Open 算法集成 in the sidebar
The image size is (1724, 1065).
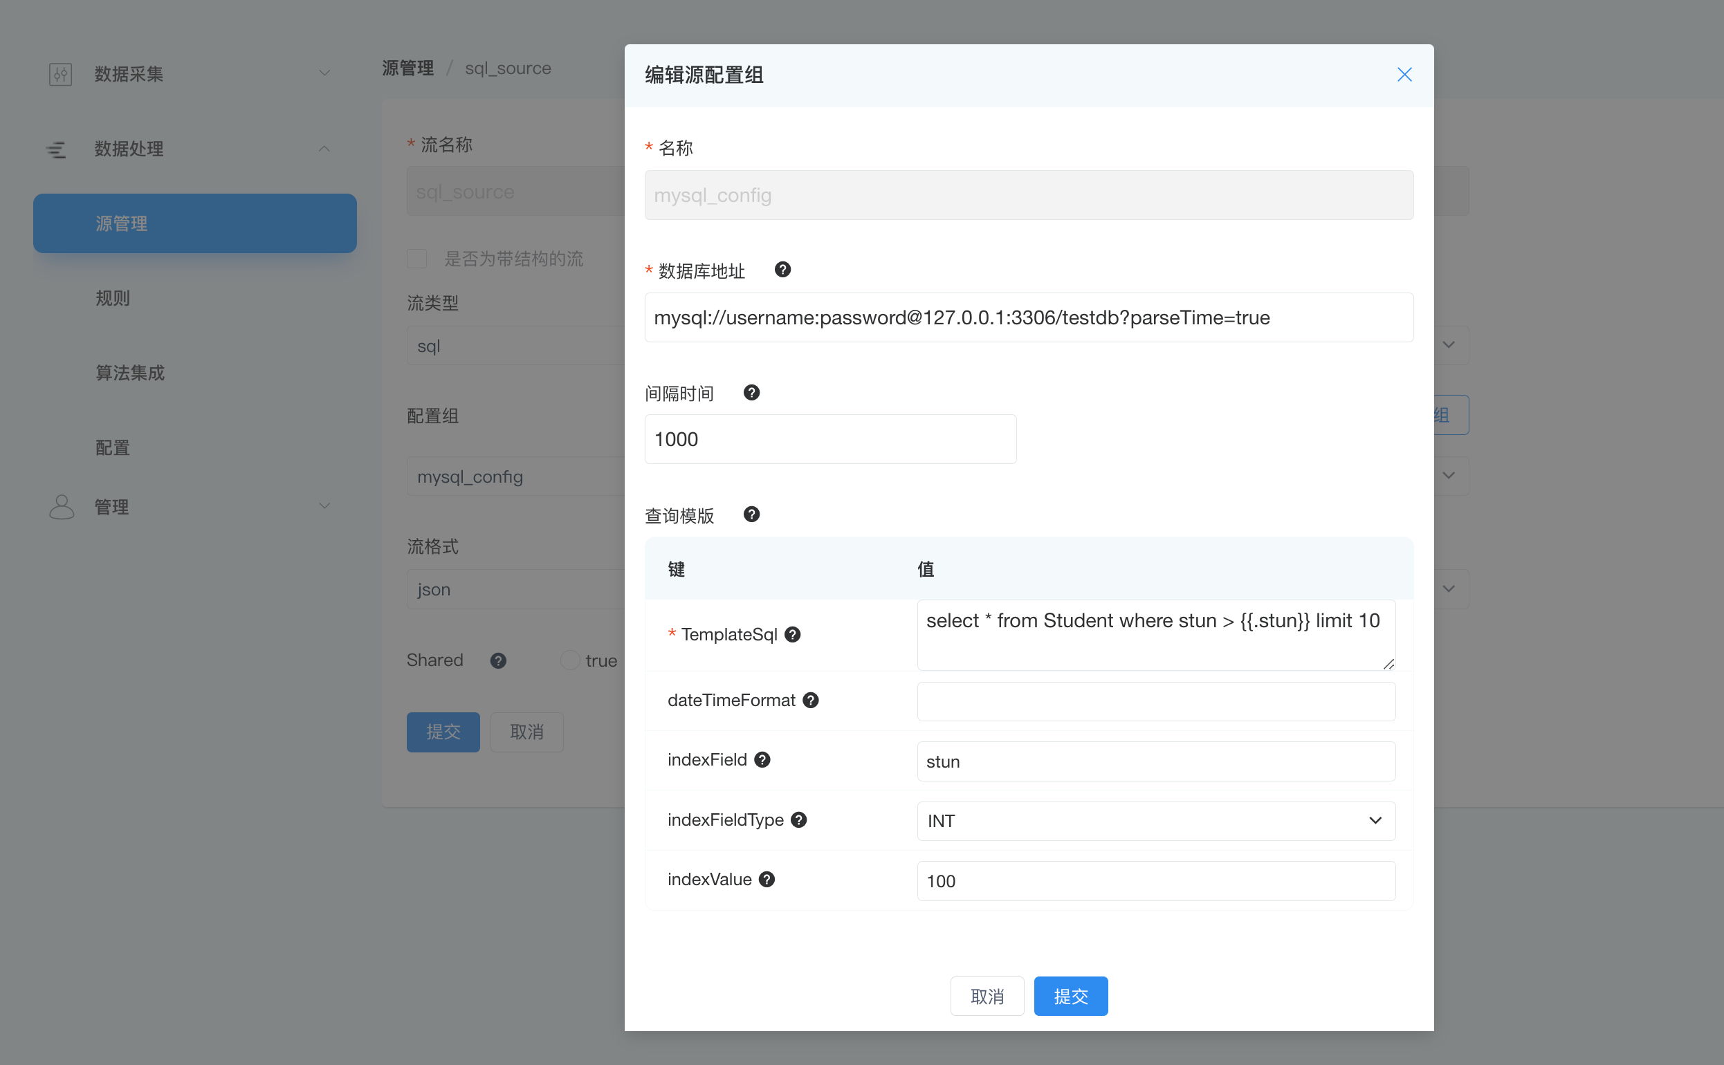tap(130, 373)
